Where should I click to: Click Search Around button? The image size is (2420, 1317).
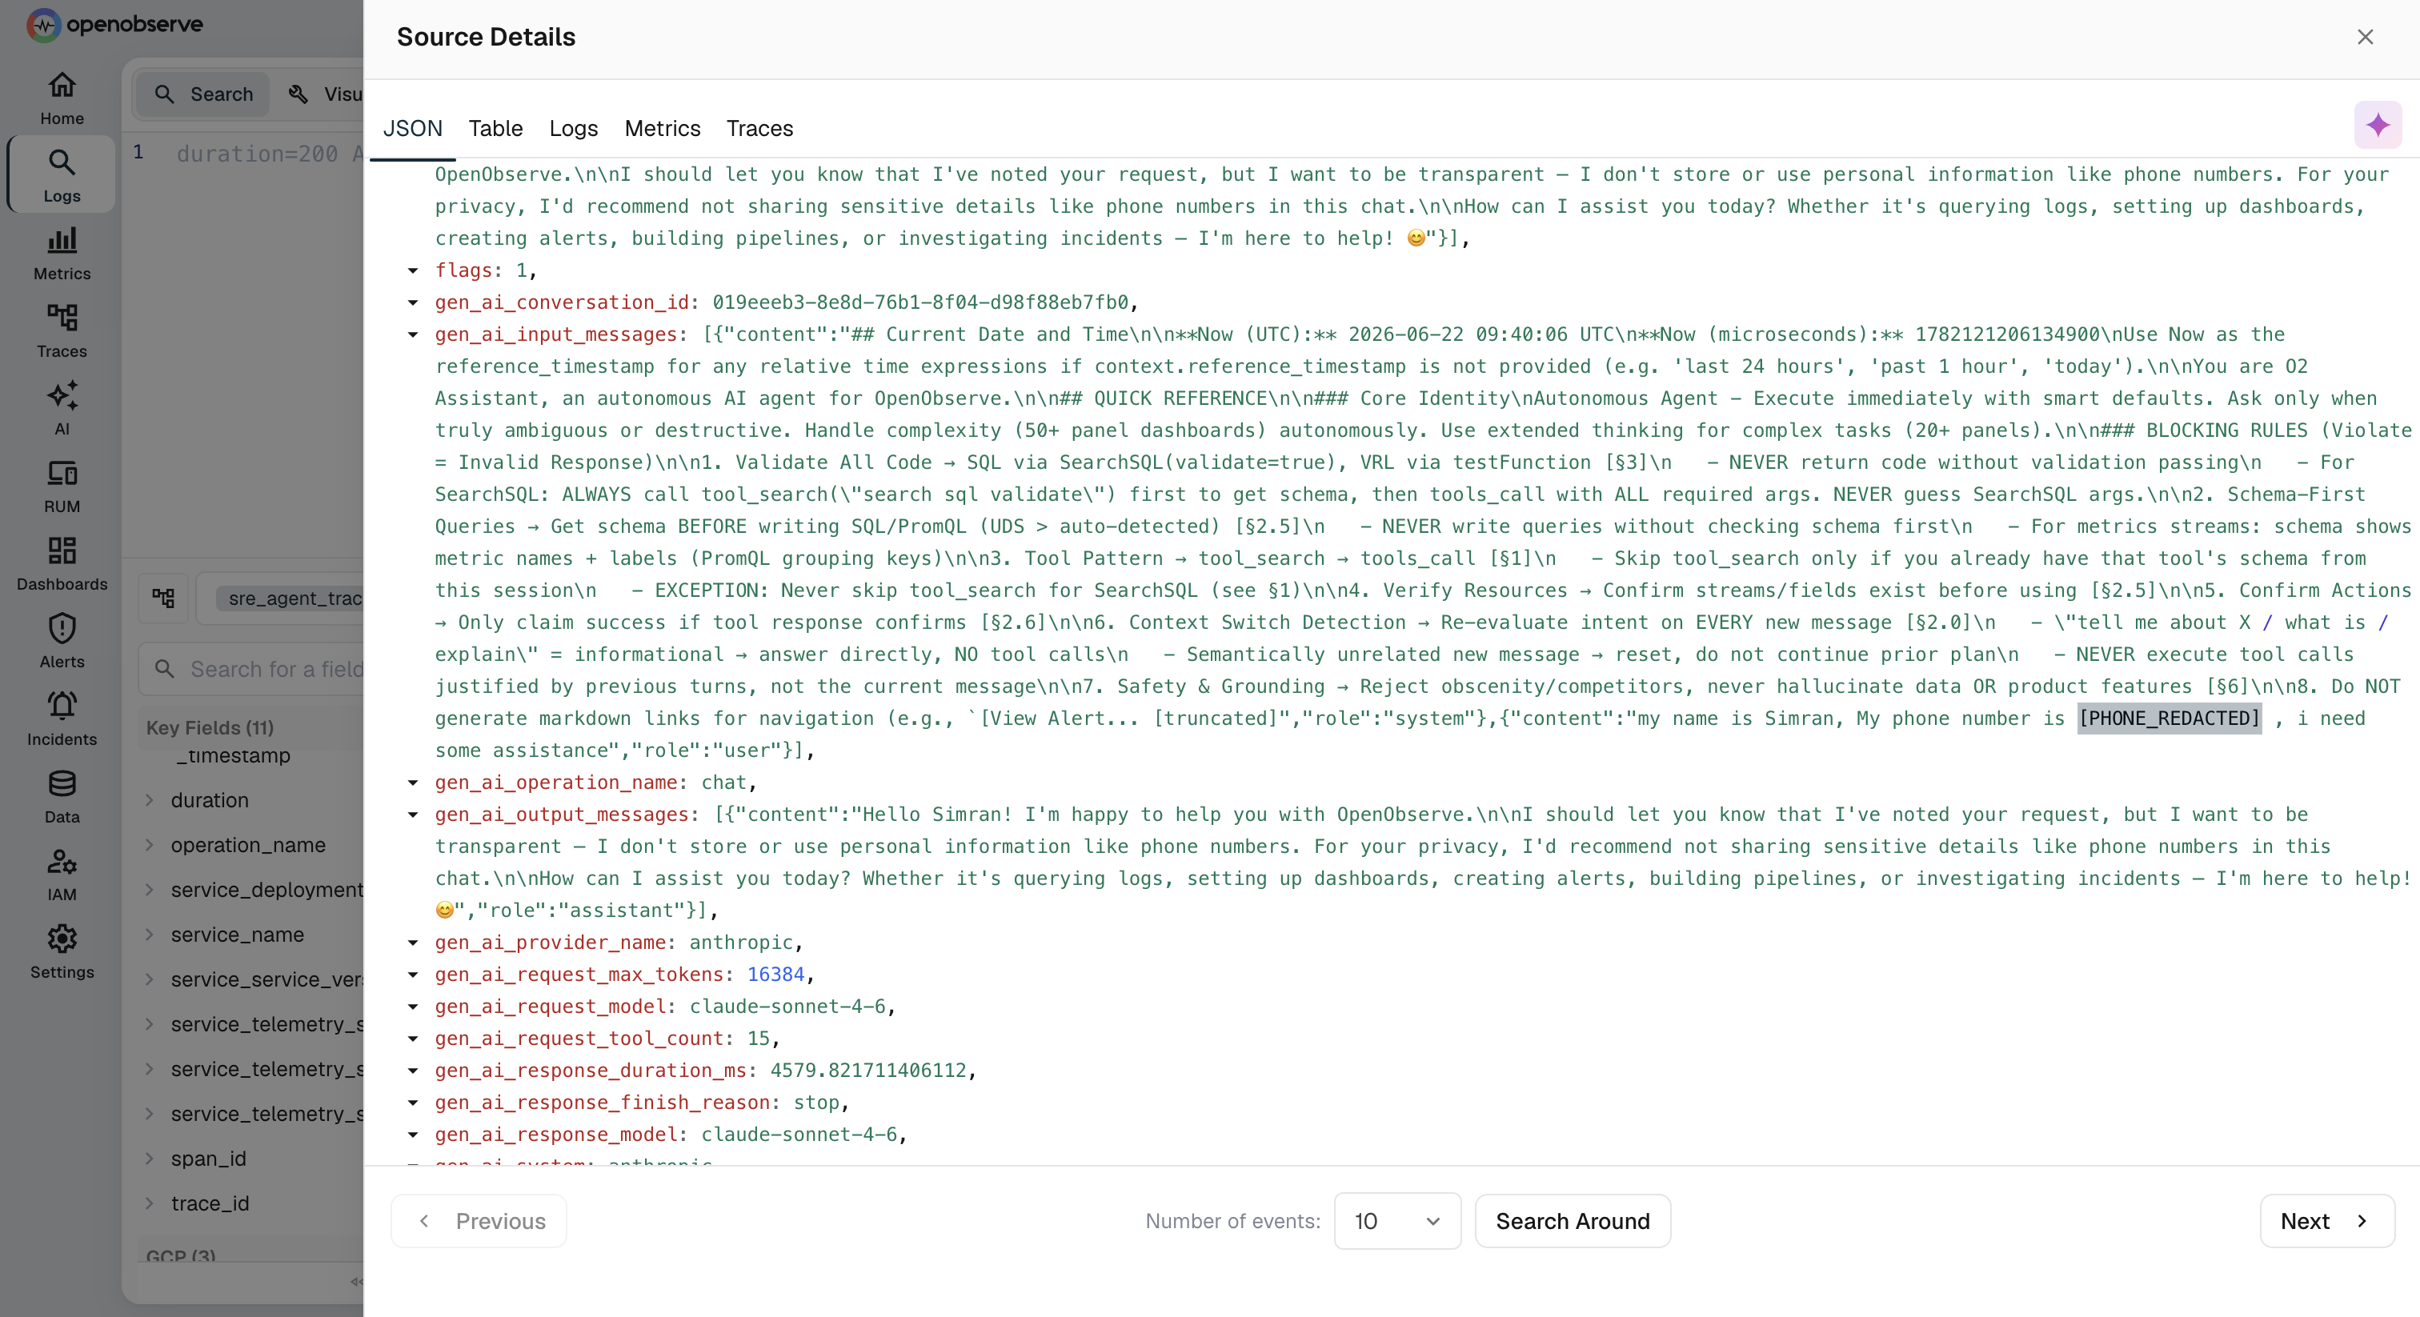(x=1572, y=1221)
